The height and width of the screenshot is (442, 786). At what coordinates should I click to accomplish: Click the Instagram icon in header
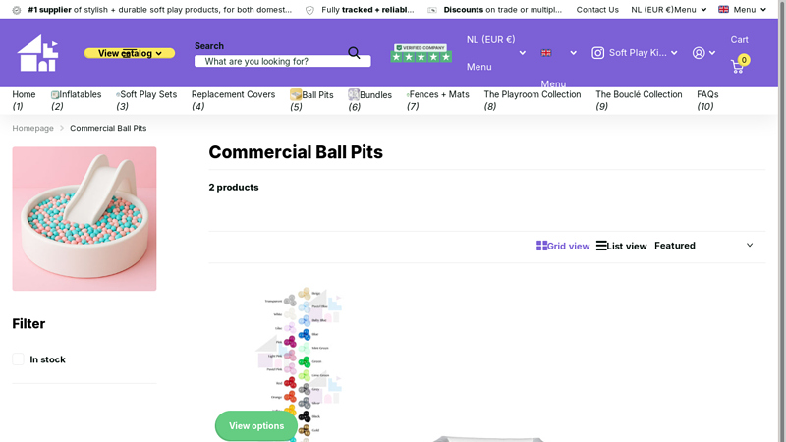pos(597,53)
